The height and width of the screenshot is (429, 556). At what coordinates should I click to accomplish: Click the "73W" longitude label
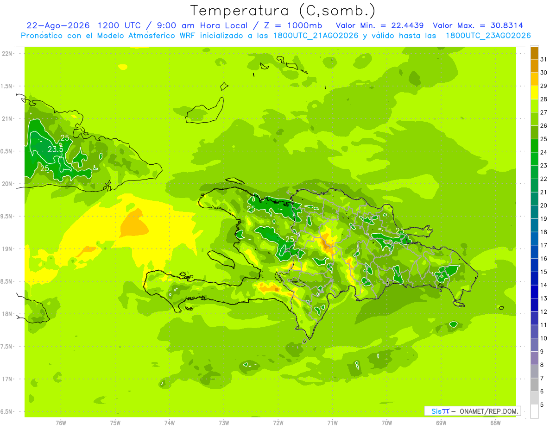(224, 423)
